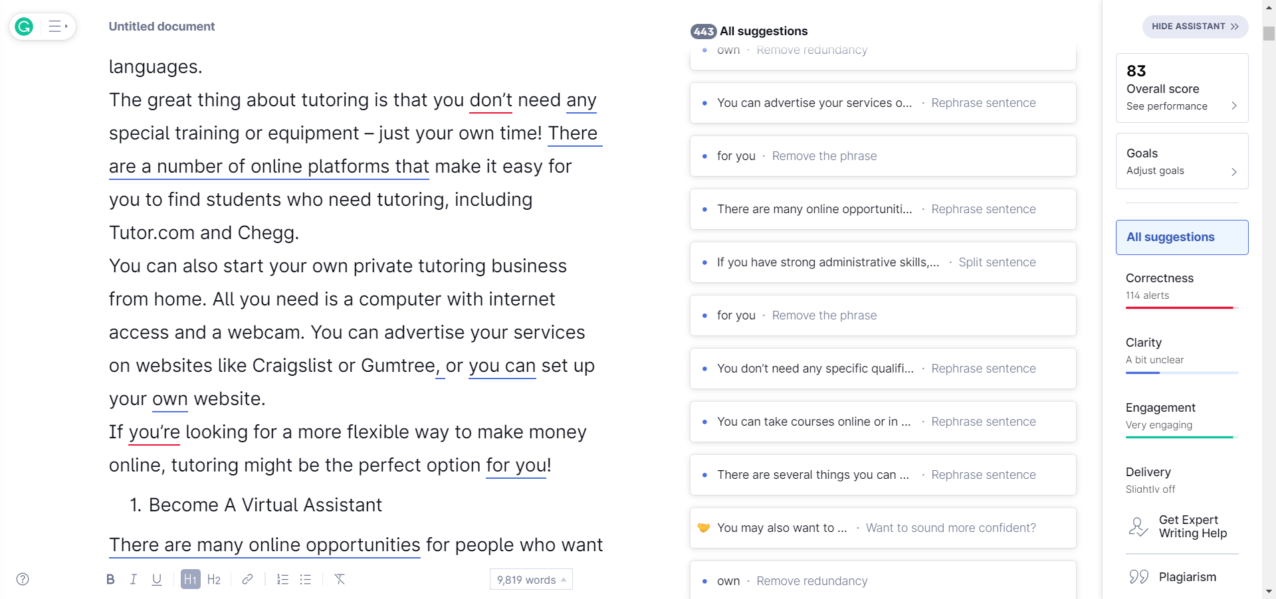Click the Get Expert Writing Help icon

coord(1138,526)
